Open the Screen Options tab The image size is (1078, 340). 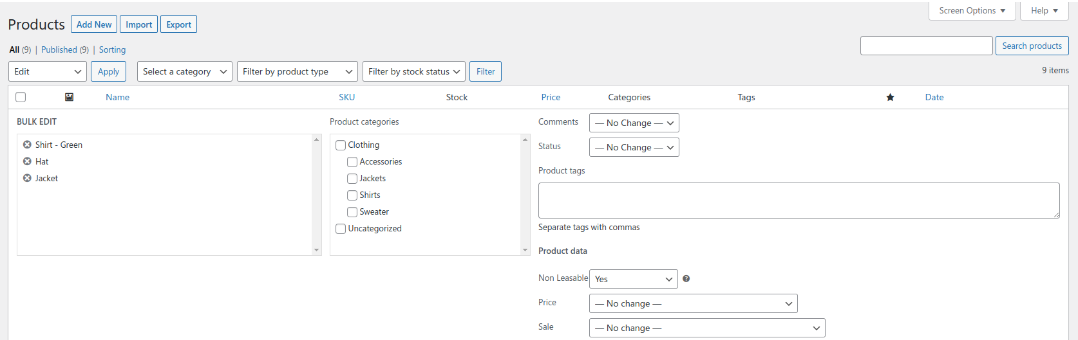(972, 11)
